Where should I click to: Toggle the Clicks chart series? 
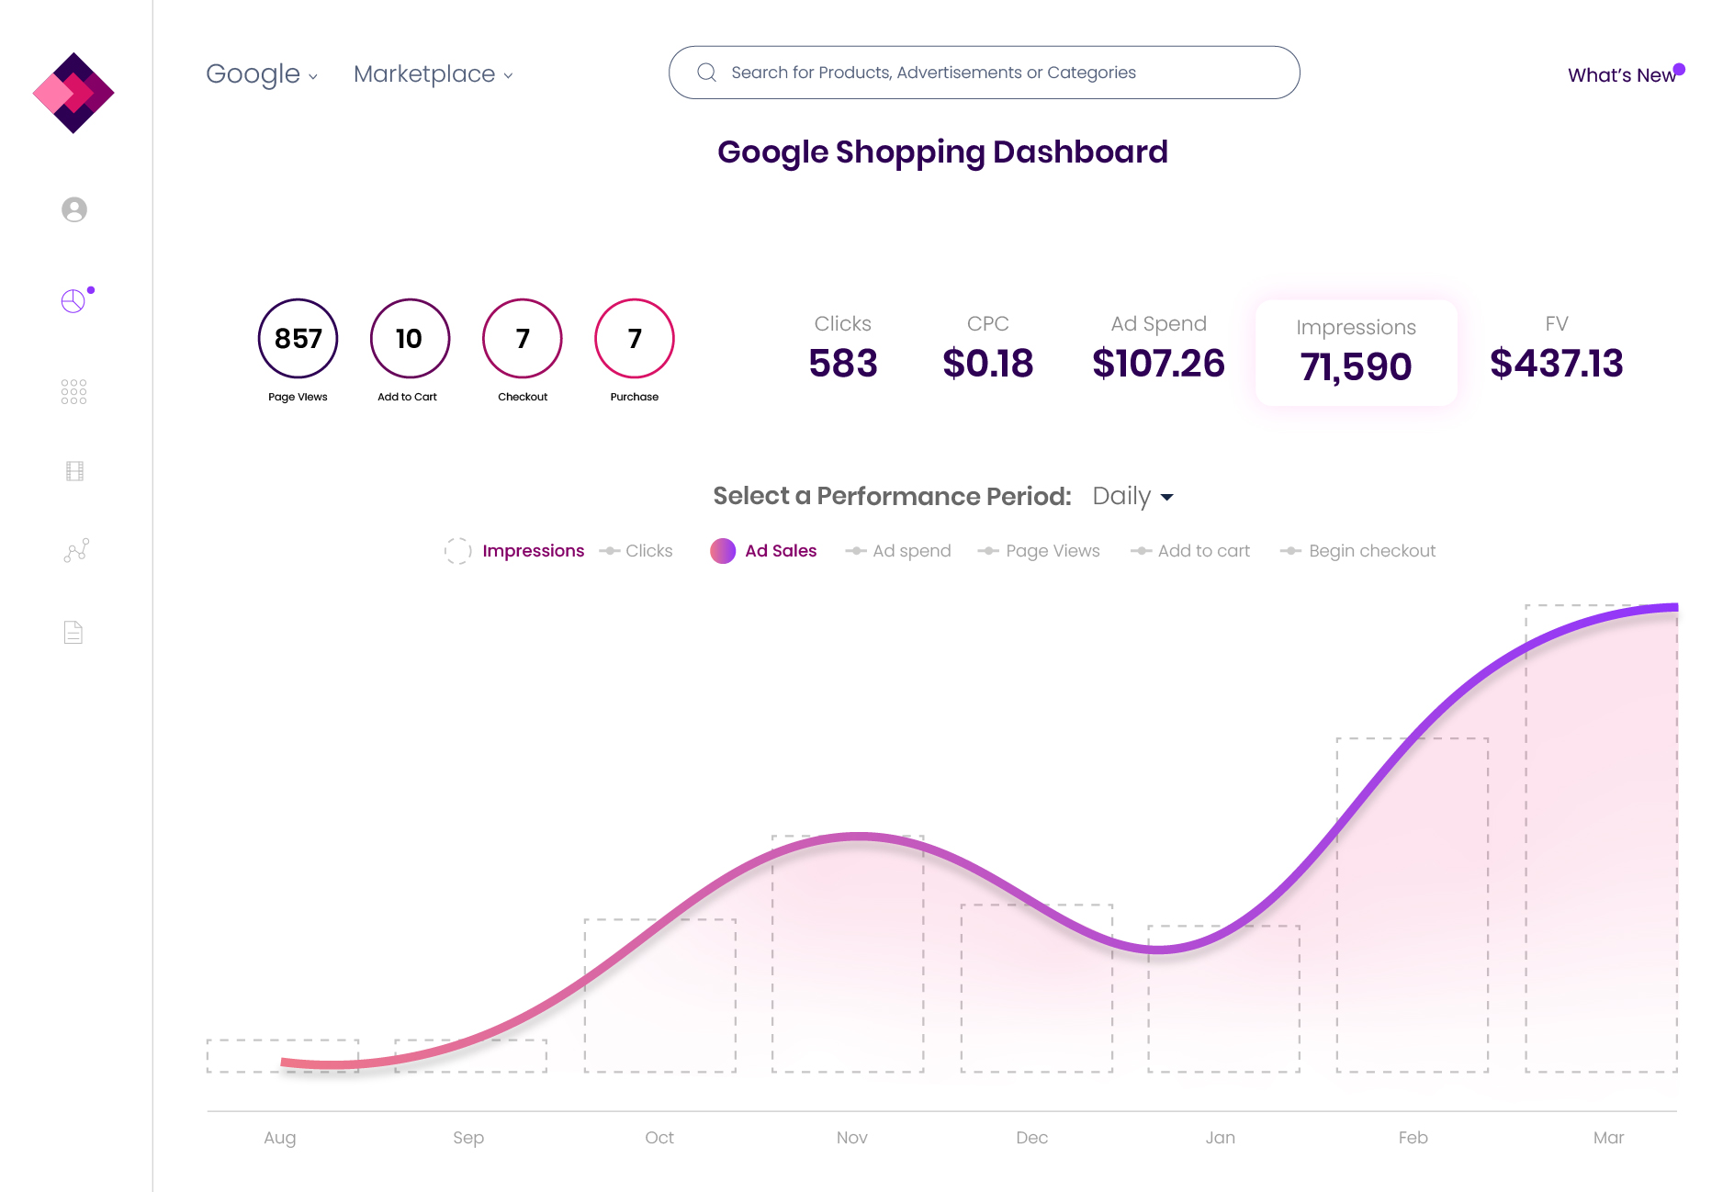[636, 551]
